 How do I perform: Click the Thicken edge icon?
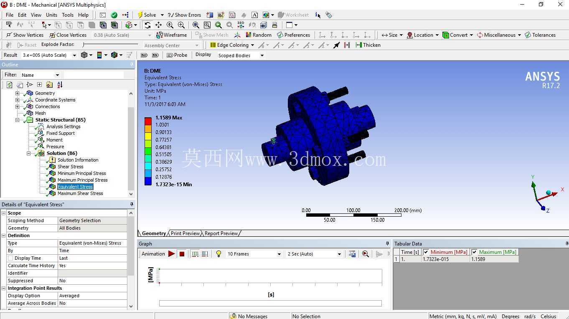368,45
